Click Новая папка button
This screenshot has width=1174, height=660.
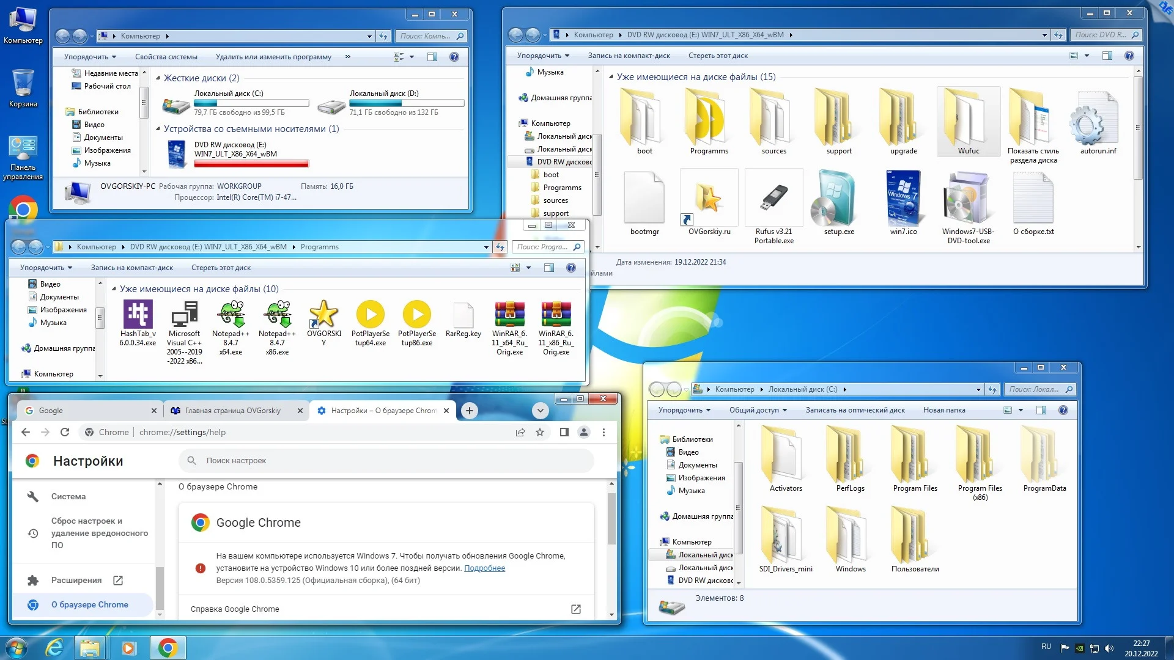pyautogui.click(x=943, y=410)
